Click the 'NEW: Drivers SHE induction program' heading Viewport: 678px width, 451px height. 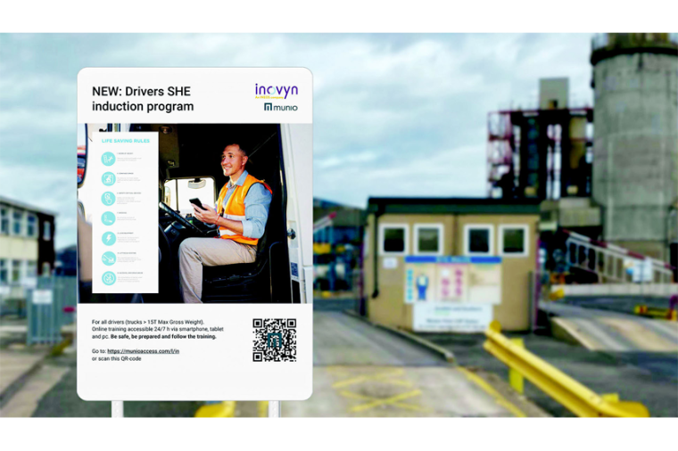[143, 99]
